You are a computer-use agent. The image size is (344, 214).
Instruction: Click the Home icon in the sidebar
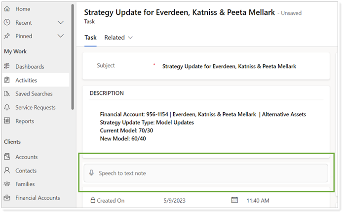pyautogui.click(x=7, y=9)
